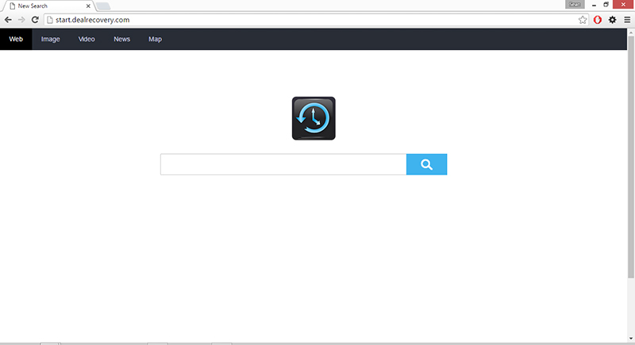
Task: Open the Chrome hamburger menu
Action: click(627, 20)
